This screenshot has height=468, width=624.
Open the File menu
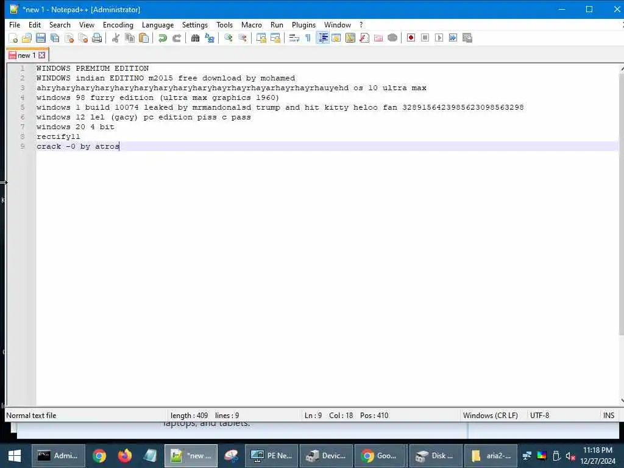pyautogui.click(x=15, y=24)
